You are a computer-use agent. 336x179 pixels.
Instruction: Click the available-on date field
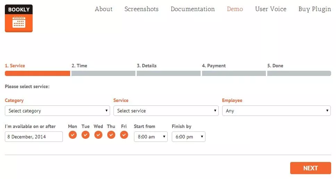[34, 137]
